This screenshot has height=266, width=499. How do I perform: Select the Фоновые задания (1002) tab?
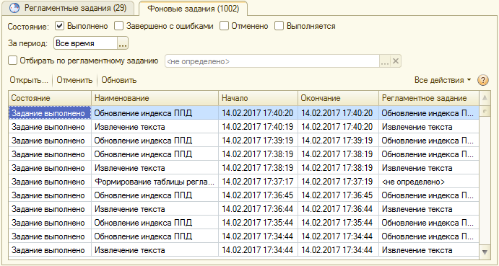tap(193, 9)
